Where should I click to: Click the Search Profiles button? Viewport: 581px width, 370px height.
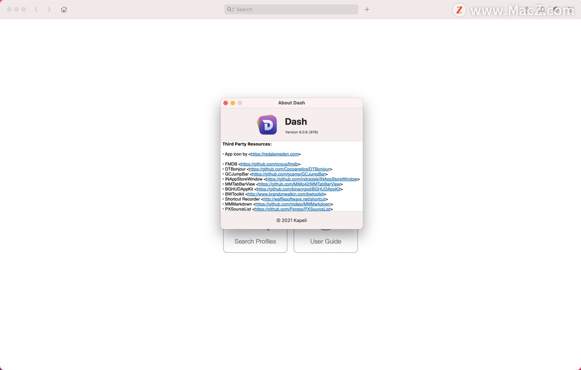point(255,241)
